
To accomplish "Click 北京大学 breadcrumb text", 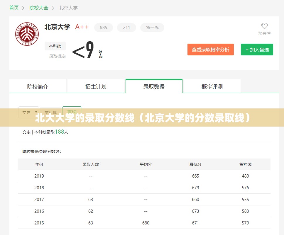I will (x=68, y=8).
